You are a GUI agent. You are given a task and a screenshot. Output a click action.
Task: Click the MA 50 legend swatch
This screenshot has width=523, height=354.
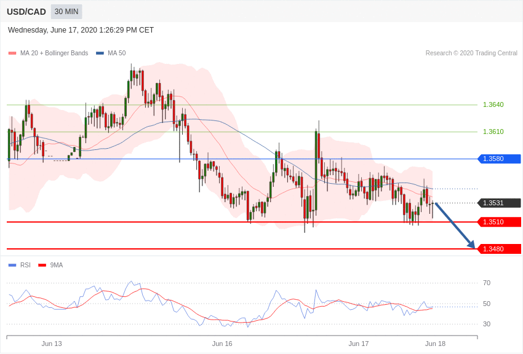click(x=100, y=53)
